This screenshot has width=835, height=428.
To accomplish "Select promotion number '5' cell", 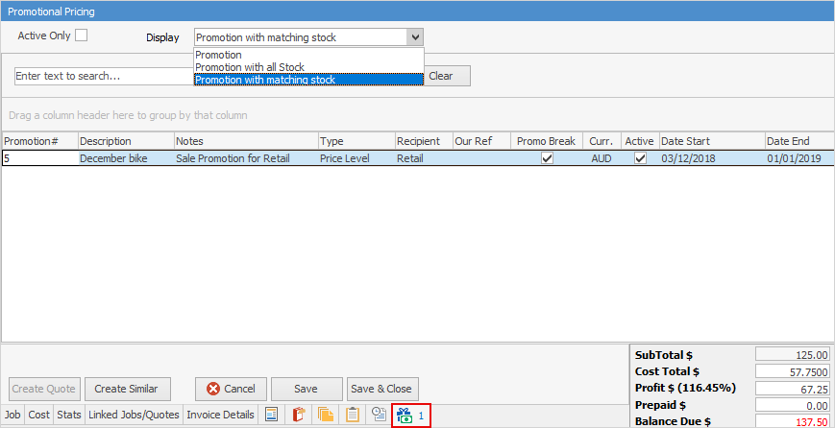I will 40,158.
